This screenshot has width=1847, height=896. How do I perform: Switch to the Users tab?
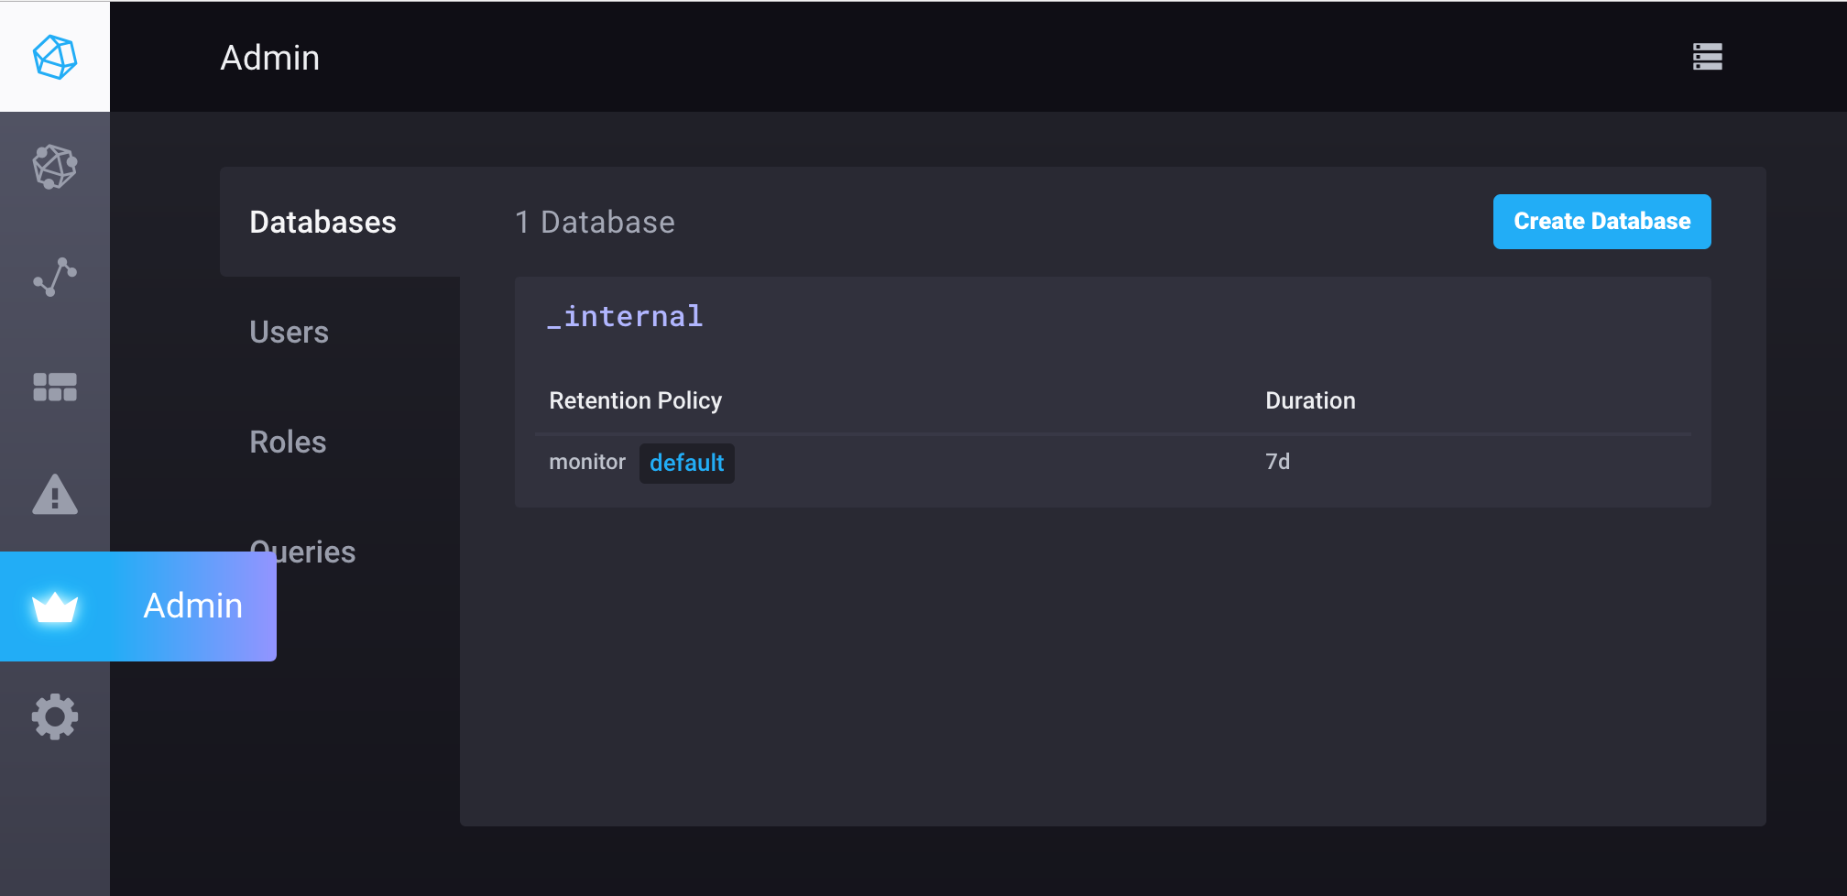289,332
